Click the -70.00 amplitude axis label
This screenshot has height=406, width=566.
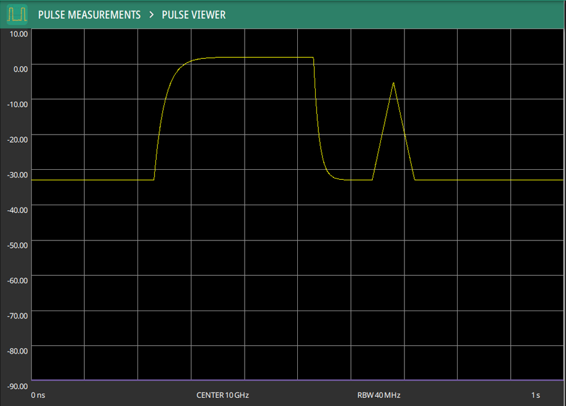click(17, 316)
